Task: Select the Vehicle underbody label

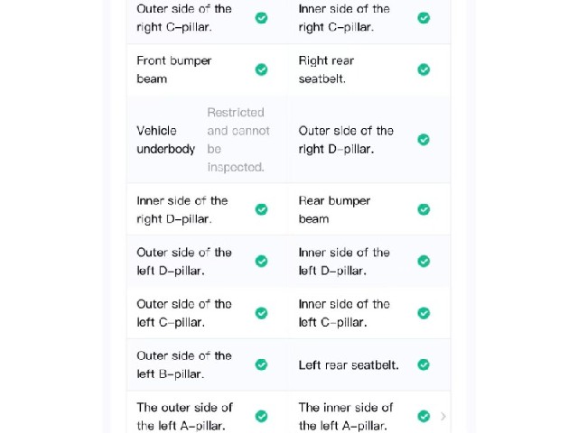Action: [x=165, y=140]
